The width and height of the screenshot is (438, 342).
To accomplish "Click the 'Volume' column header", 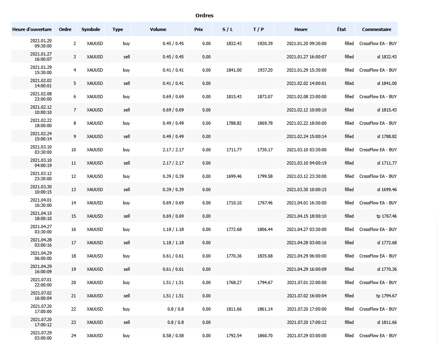I will coord(158,29).
